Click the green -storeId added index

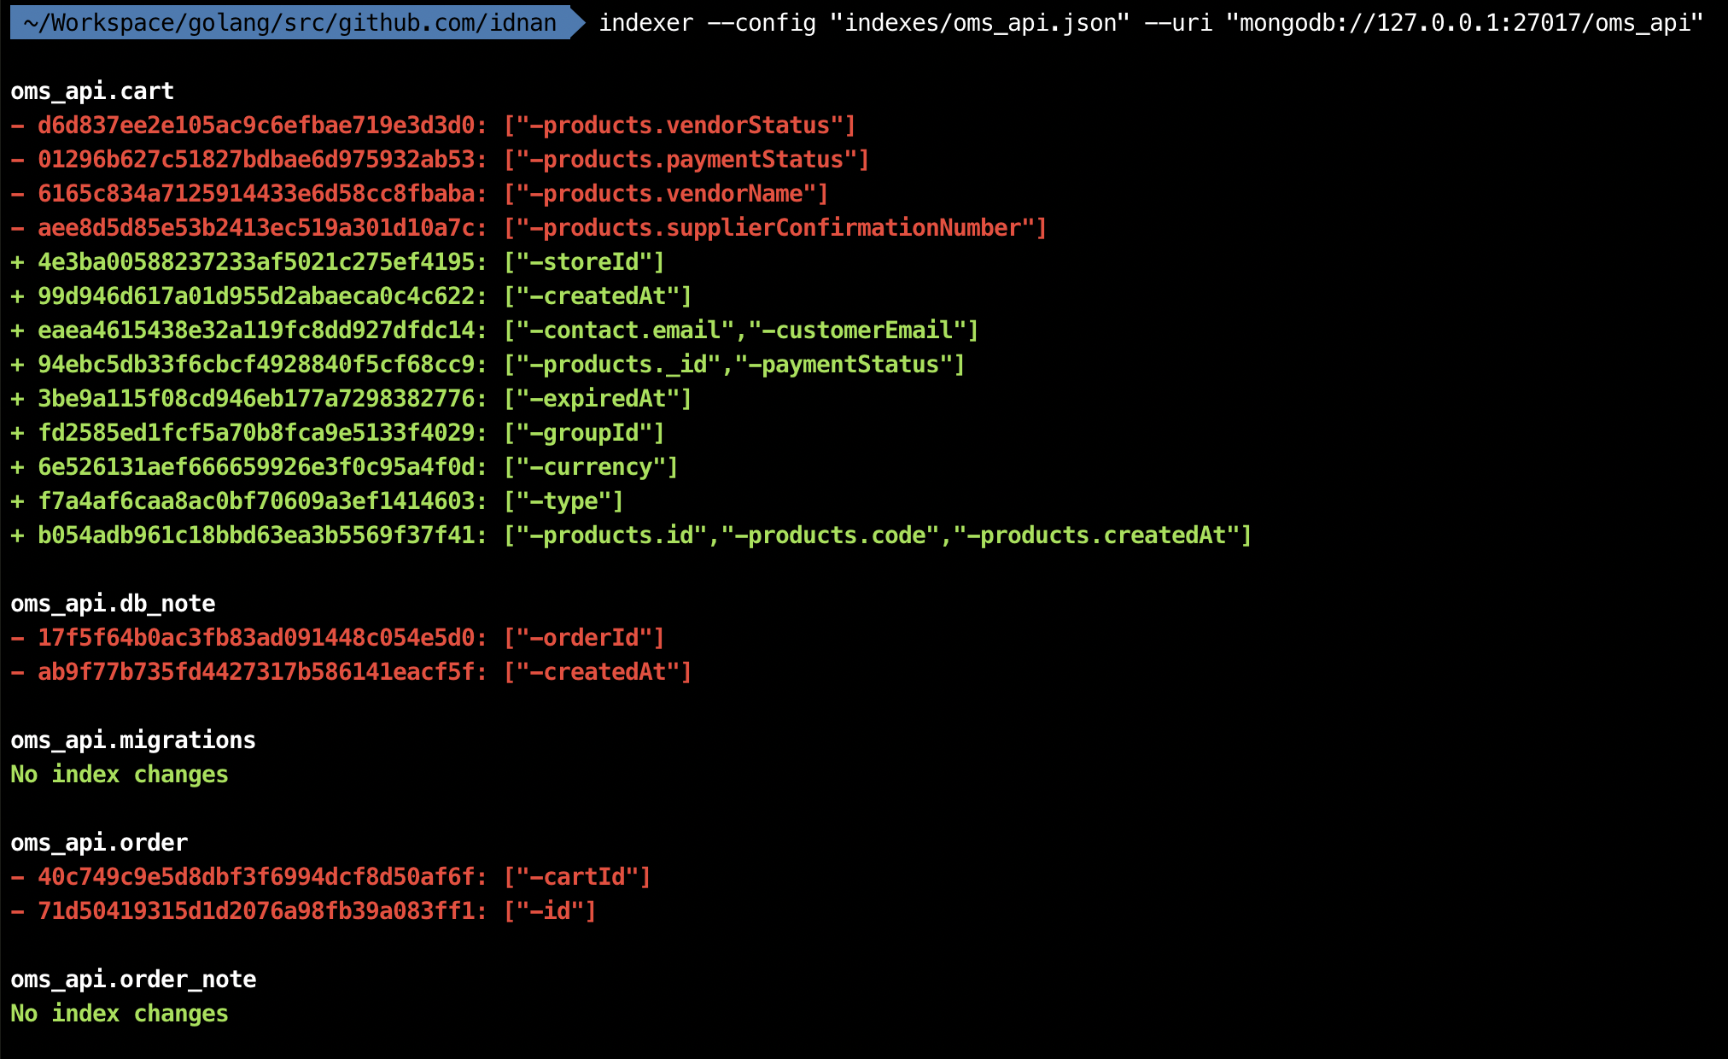point(584,262)
